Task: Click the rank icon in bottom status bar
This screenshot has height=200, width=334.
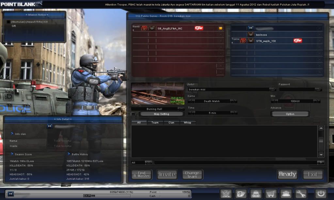Action: (x=11, y=193)
